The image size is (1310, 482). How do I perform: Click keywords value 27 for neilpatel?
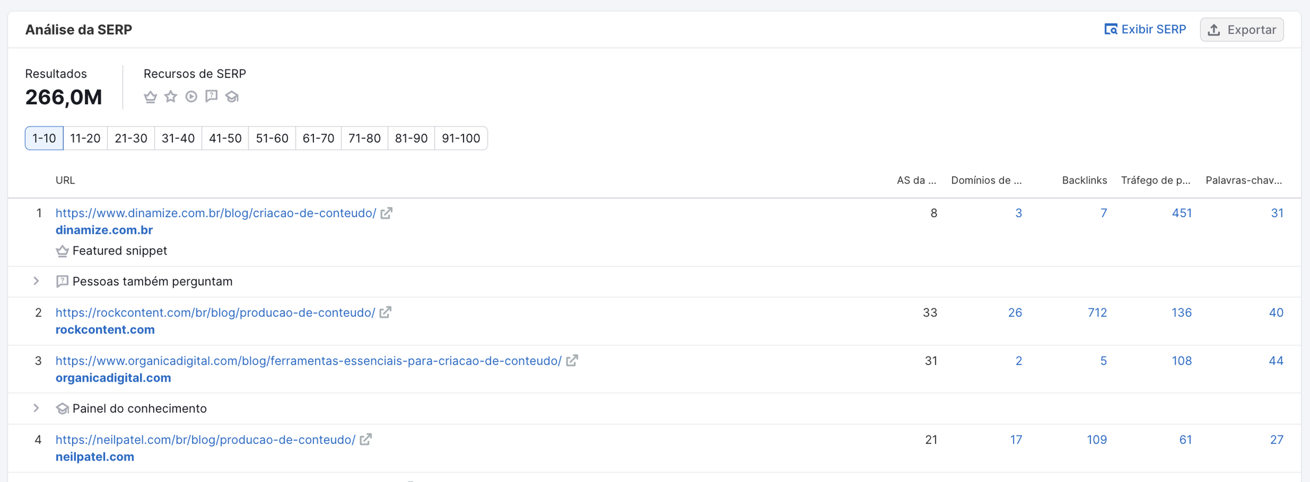(x=1277, y=440)
